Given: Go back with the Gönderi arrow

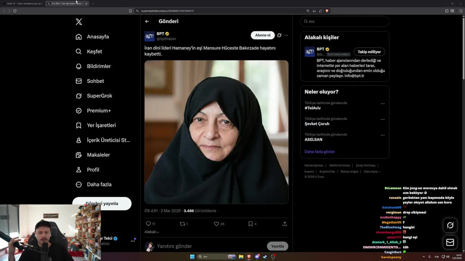Looking at the screenshot, I should click(x=147, y=21).
